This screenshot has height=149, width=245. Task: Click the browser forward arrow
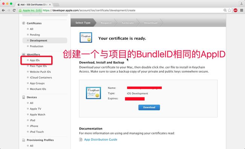tap(9, 10)
